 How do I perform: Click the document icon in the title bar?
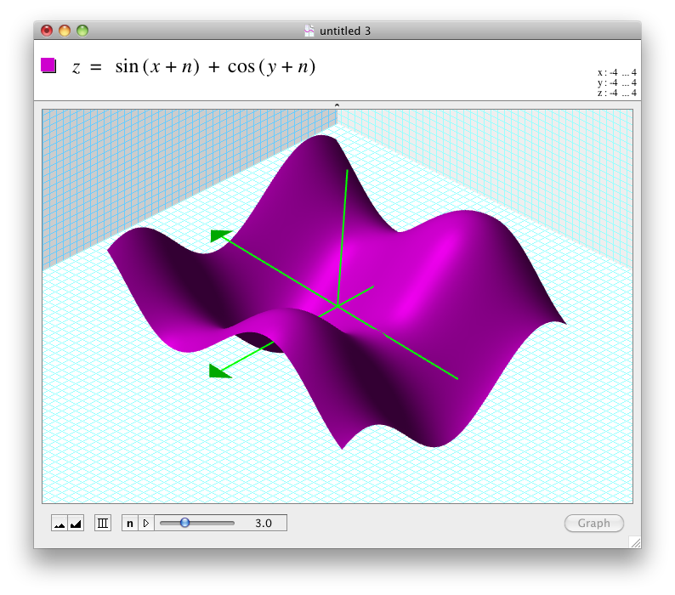pos(309,31)
